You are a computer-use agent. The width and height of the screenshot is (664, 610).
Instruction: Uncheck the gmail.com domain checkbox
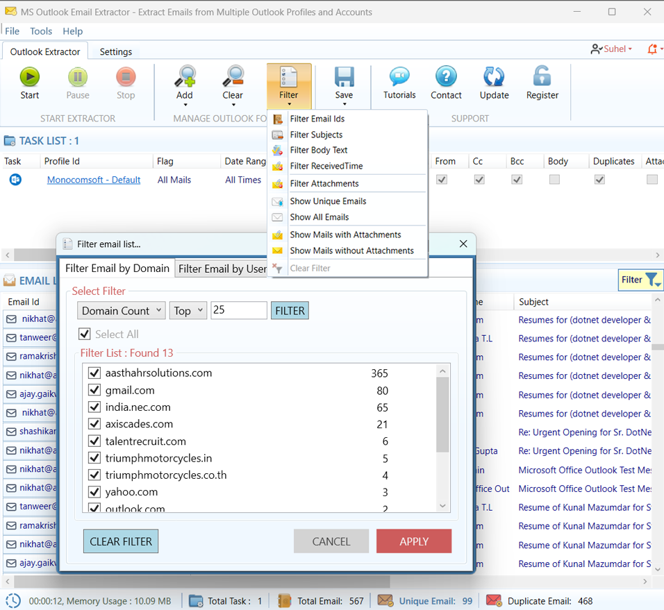coord(94,390)
